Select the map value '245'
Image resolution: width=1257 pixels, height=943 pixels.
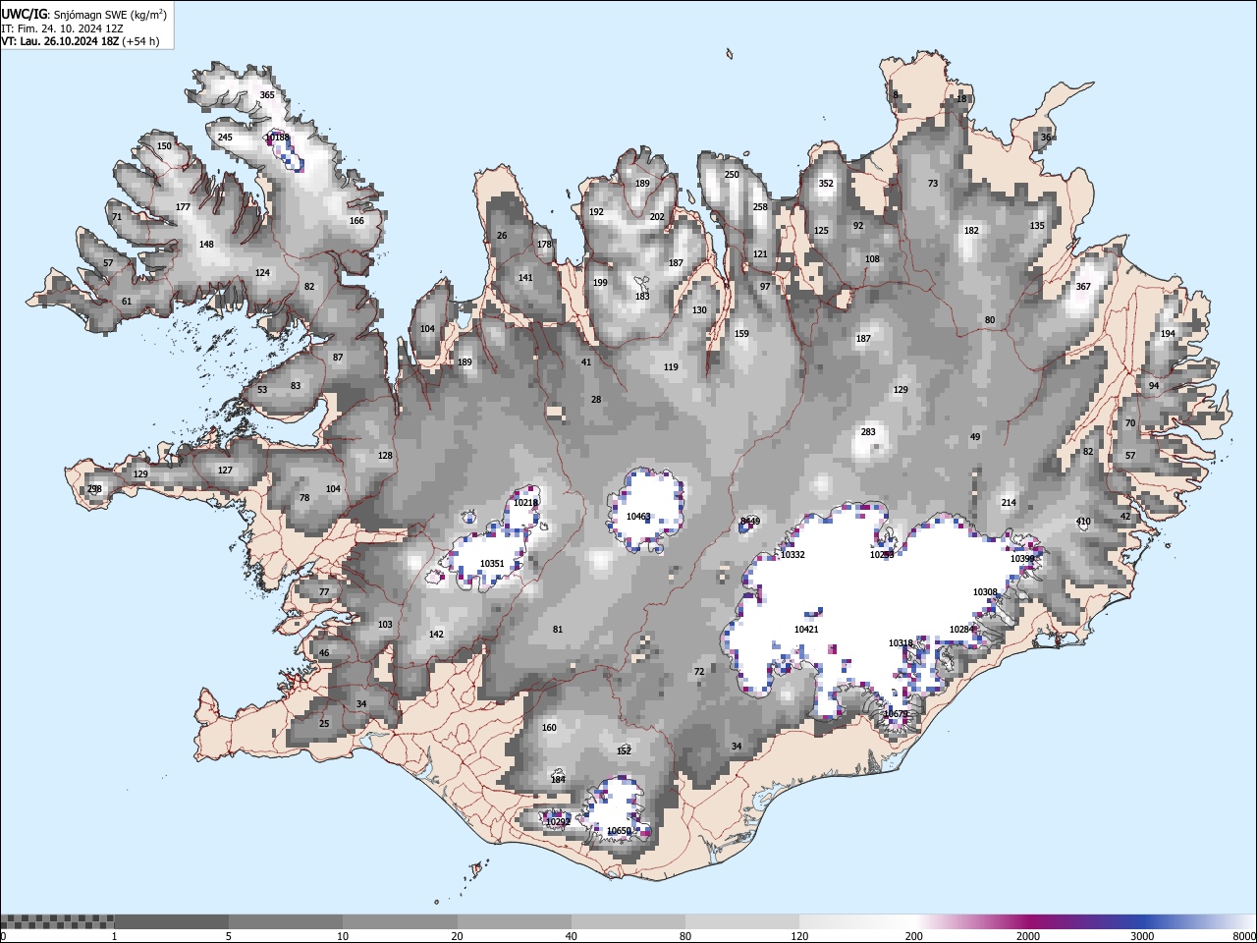pyautogui.click(x=225, y=138)
